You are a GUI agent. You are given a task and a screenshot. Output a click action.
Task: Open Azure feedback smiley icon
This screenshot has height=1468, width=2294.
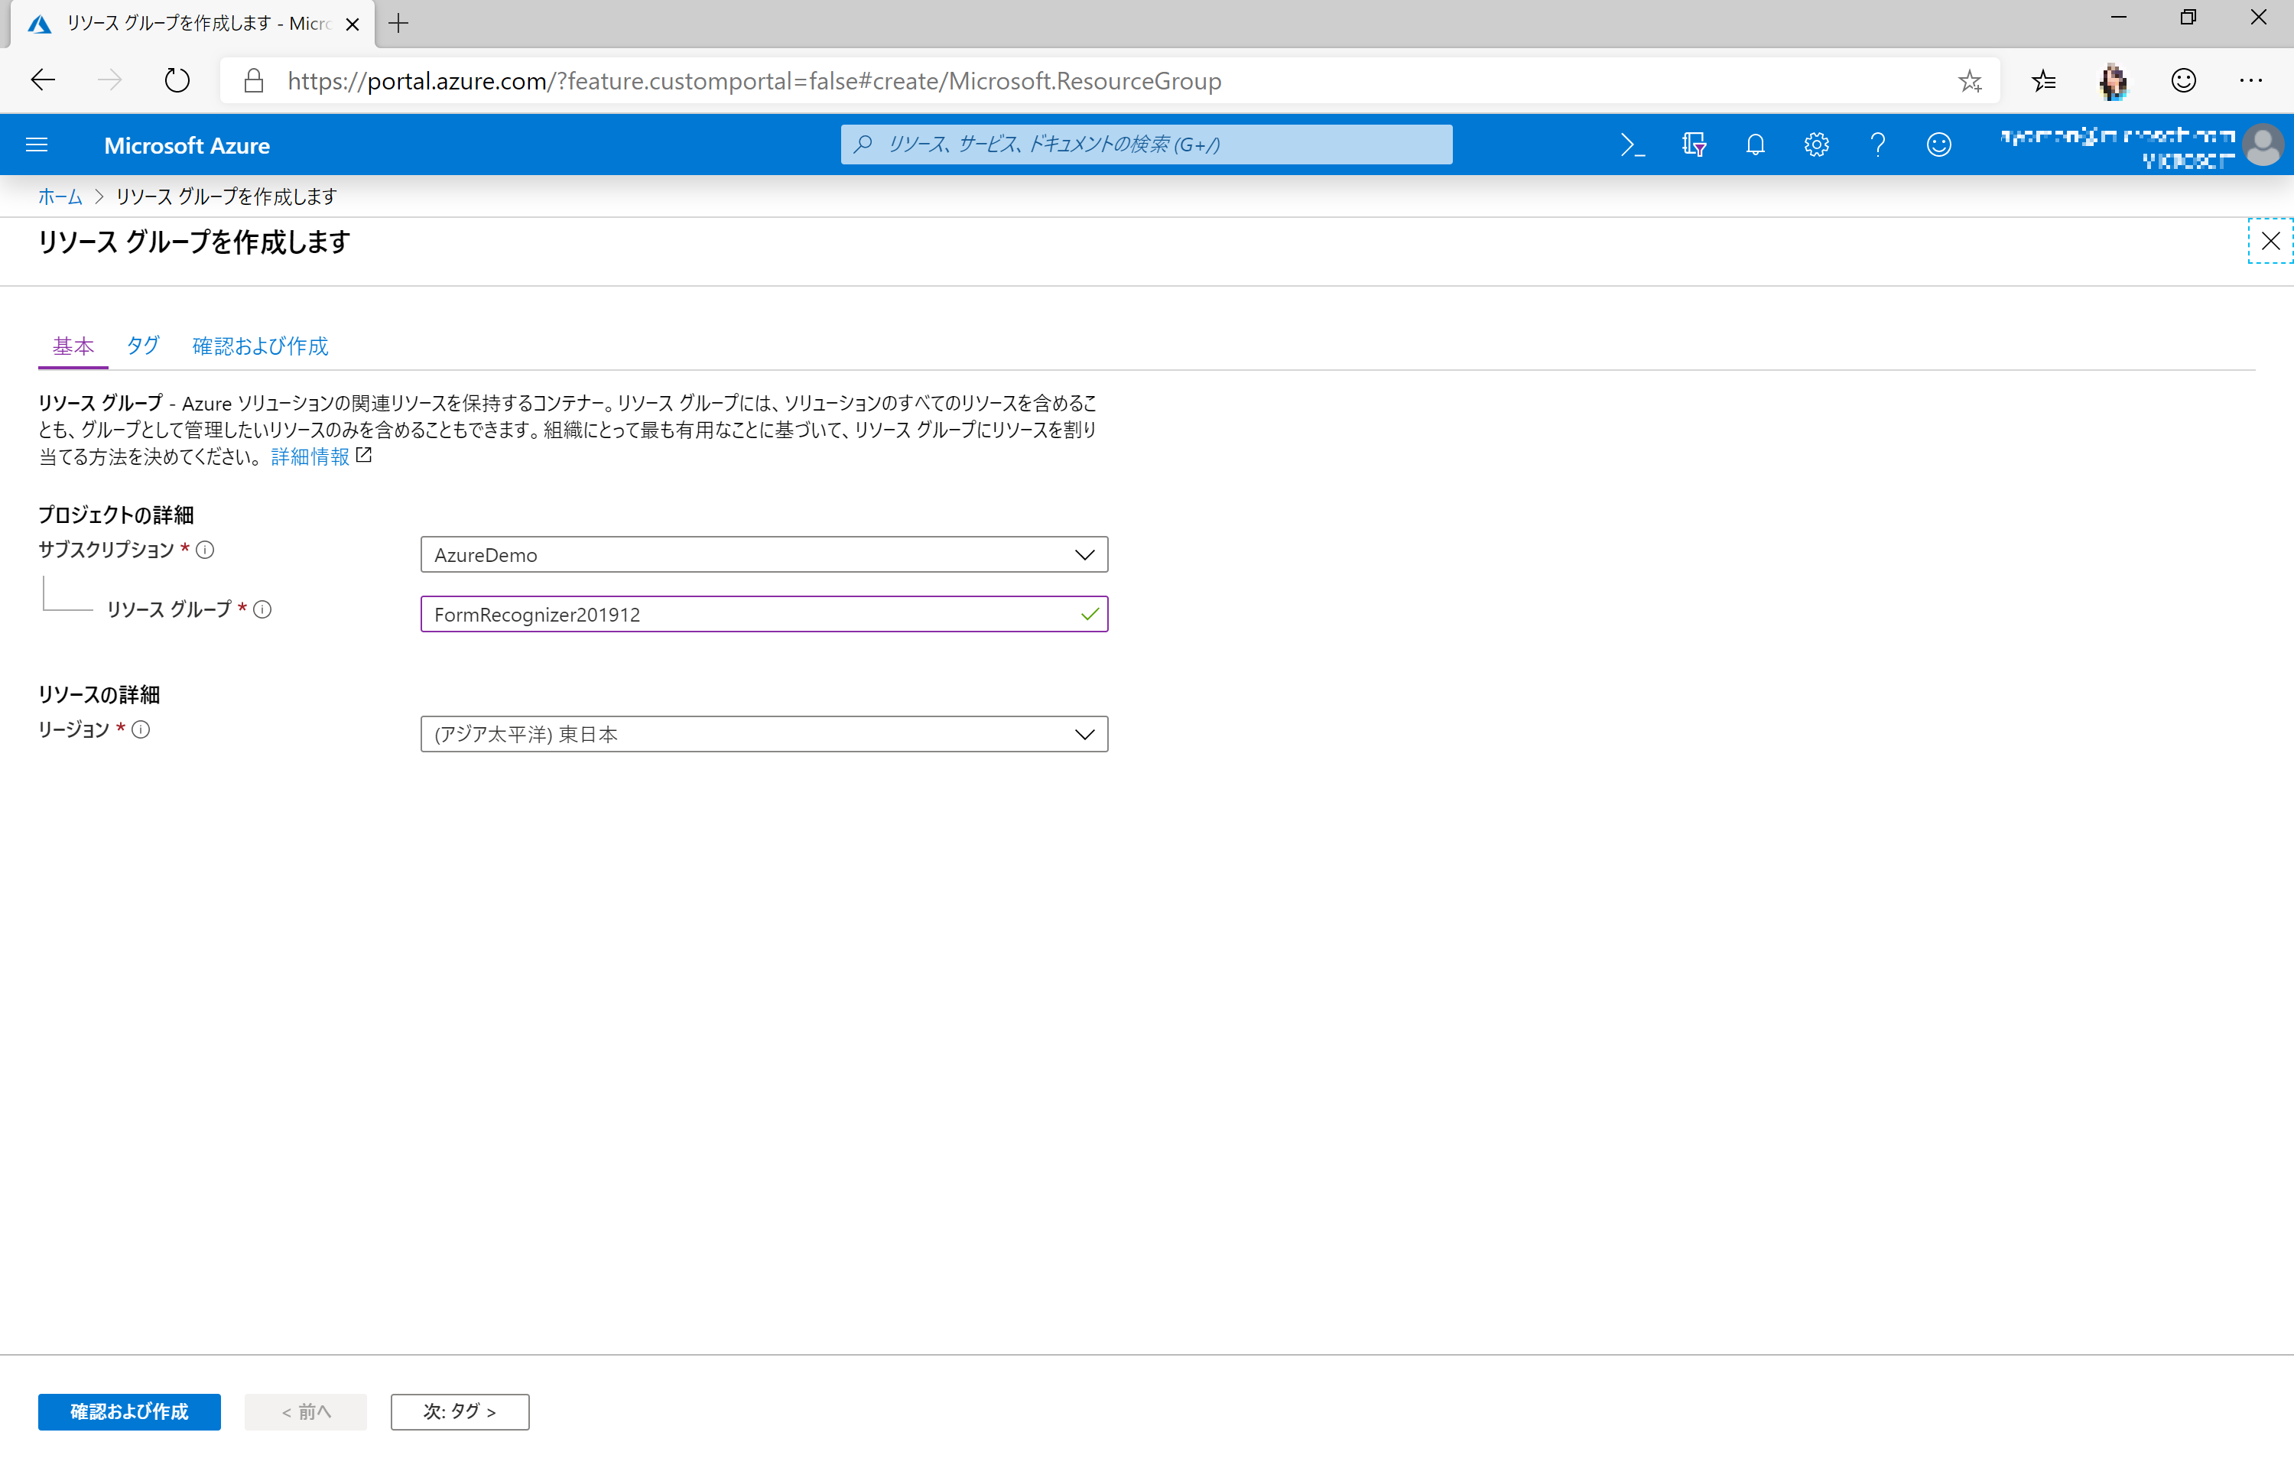[x=1938, y=145]
